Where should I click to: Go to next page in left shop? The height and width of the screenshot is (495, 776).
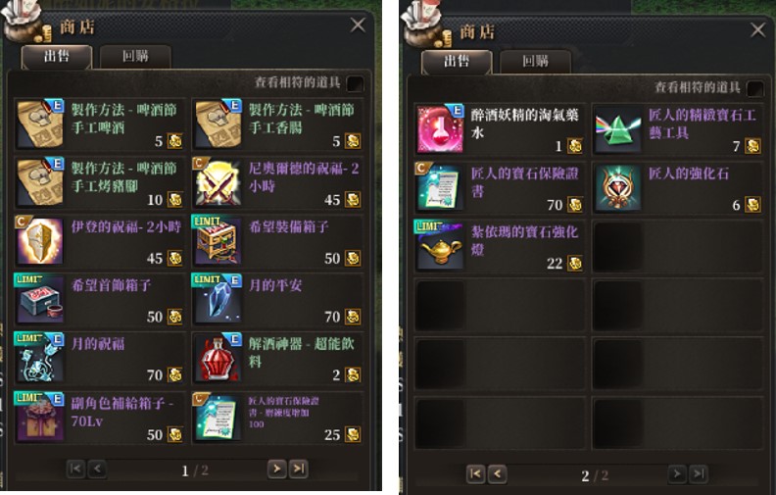(277, 469)
